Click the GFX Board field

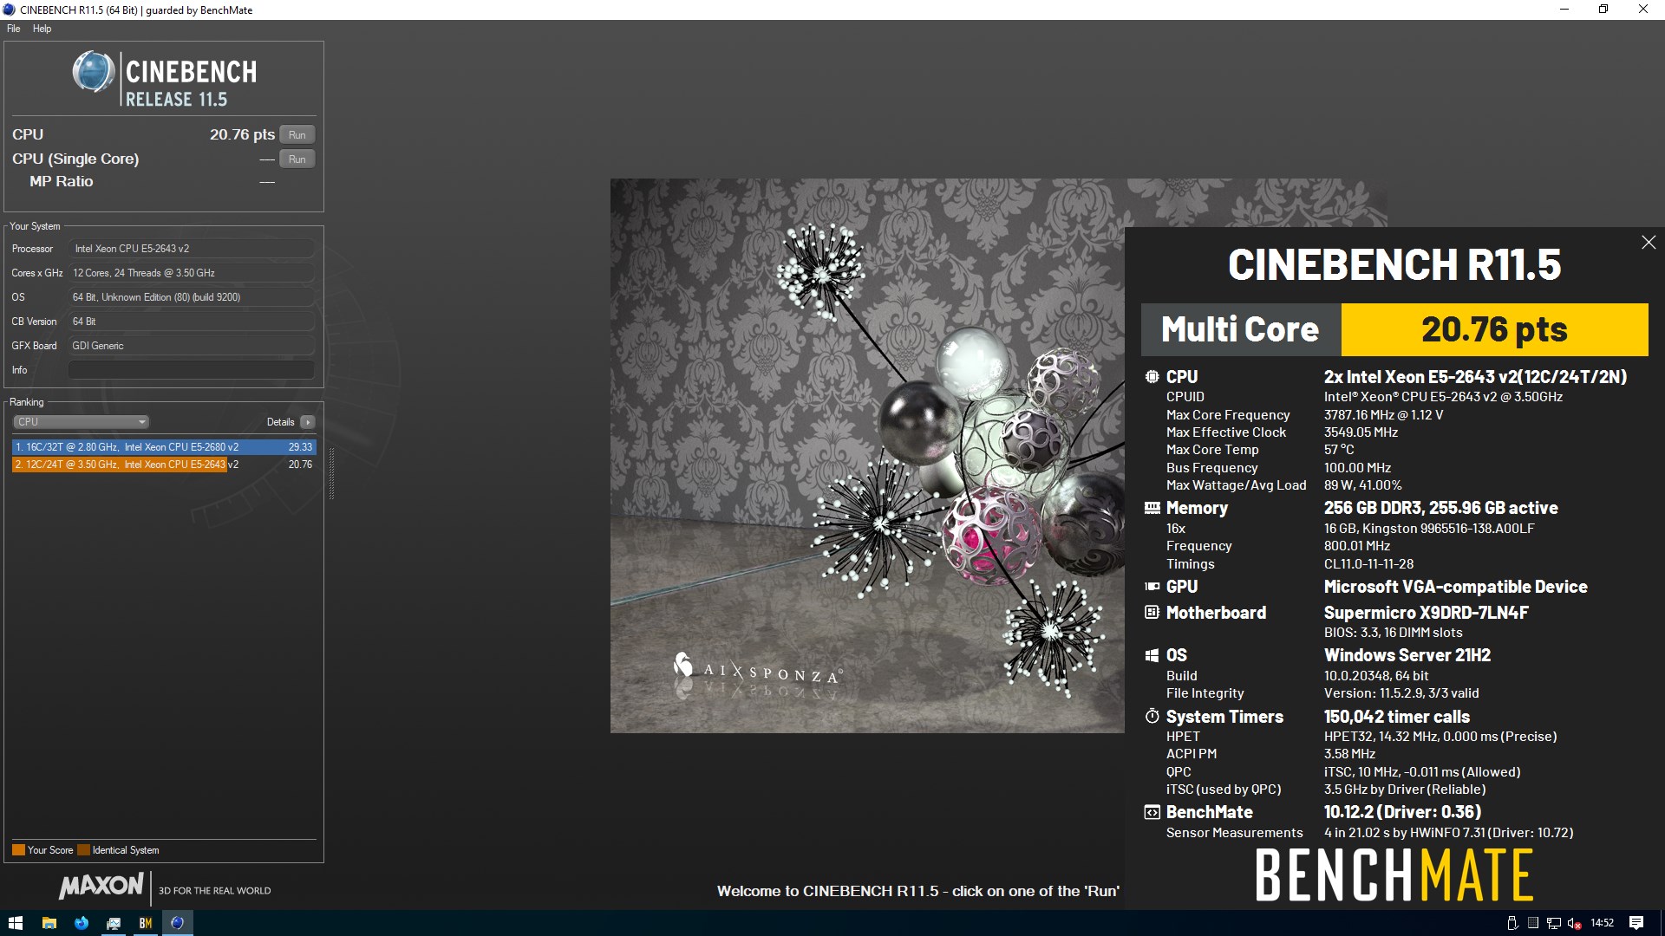point(191,346)
